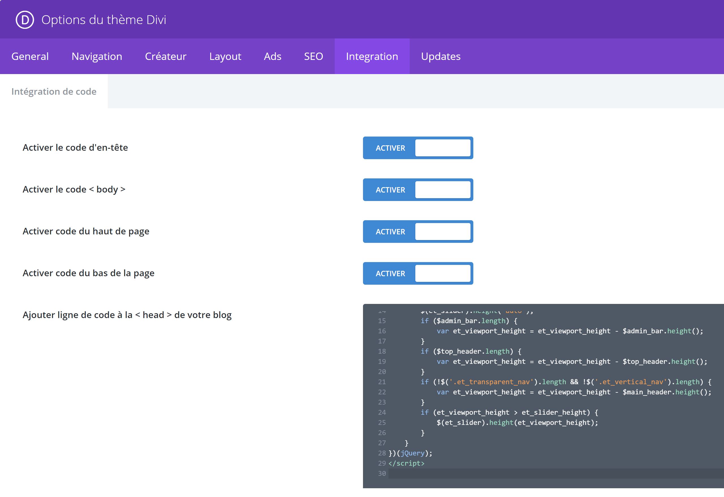Click line number 21 in editor gutter
Screen dimensions: 724x497
tap(382, 382)
